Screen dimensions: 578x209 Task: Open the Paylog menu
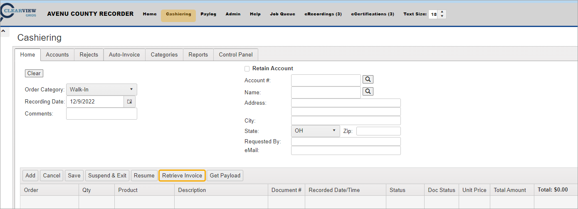point(208,14)
